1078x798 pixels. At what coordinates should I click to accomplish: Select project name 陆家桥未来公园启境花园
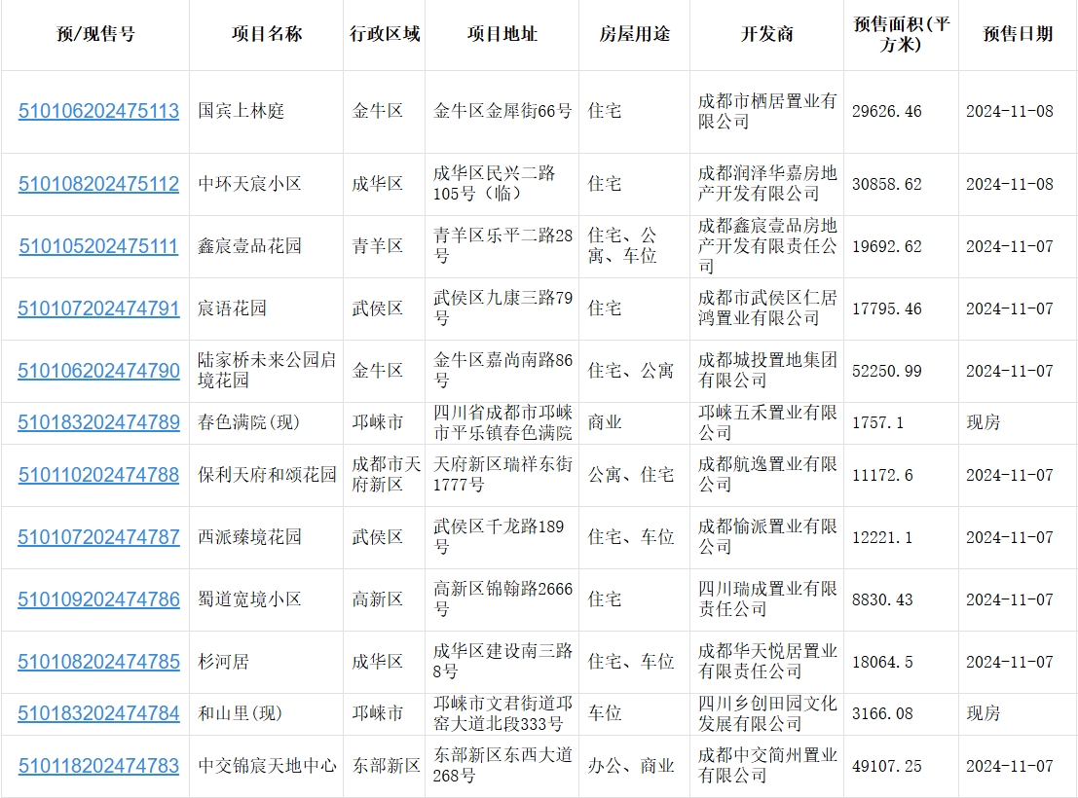tap(267, 371)
